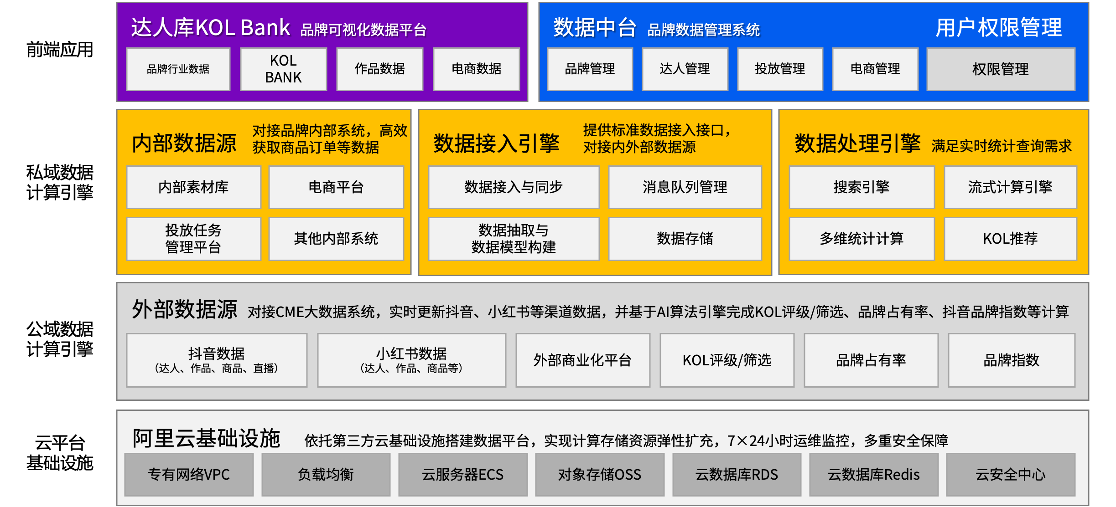Viewport: 1116px width, 507px height.
Task: Select the 专有网络VPC box
Action: click(x=189, y=475)
